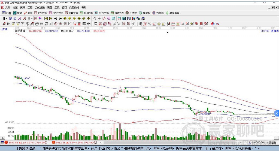Click the infinity symbol icon
Screen dimensions: 279x151
(x=217, y=24)
